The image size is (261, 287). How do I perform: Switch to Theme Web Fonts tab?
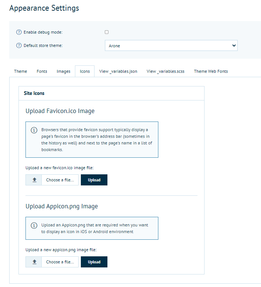pyautogui.click(x=211, y=71)
